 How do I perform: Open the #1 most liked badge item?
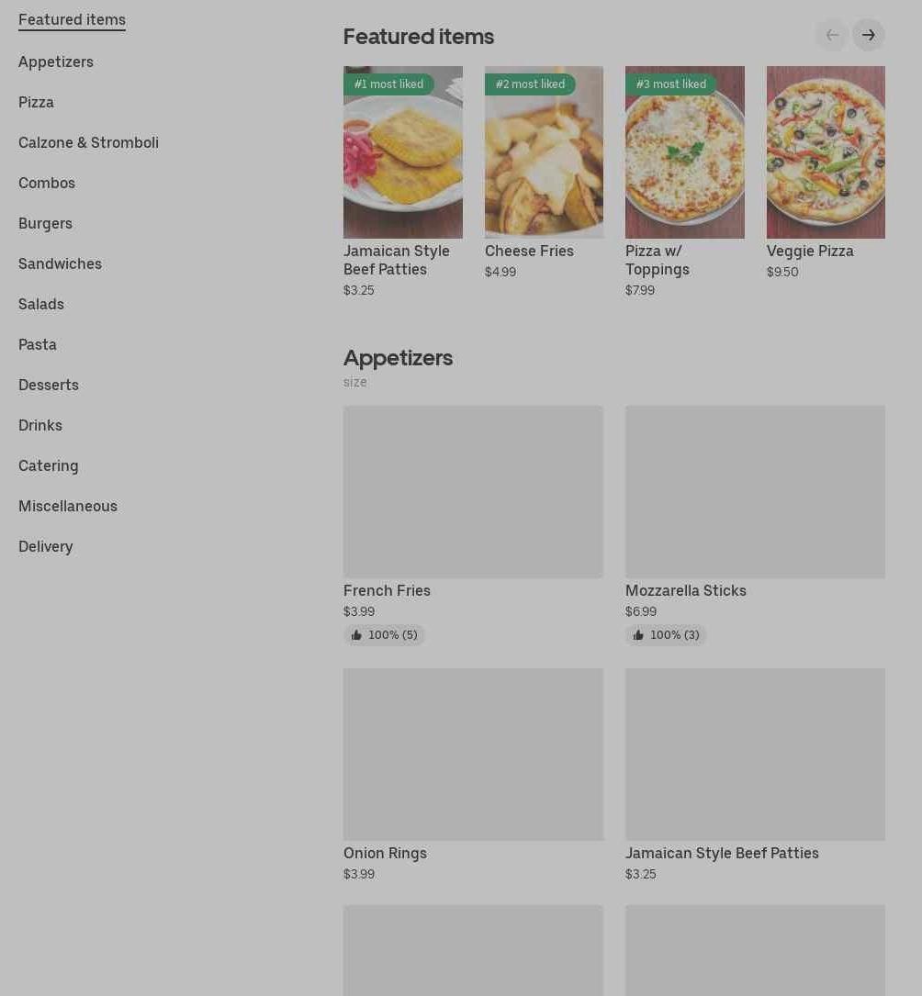[x=388, y=84]
